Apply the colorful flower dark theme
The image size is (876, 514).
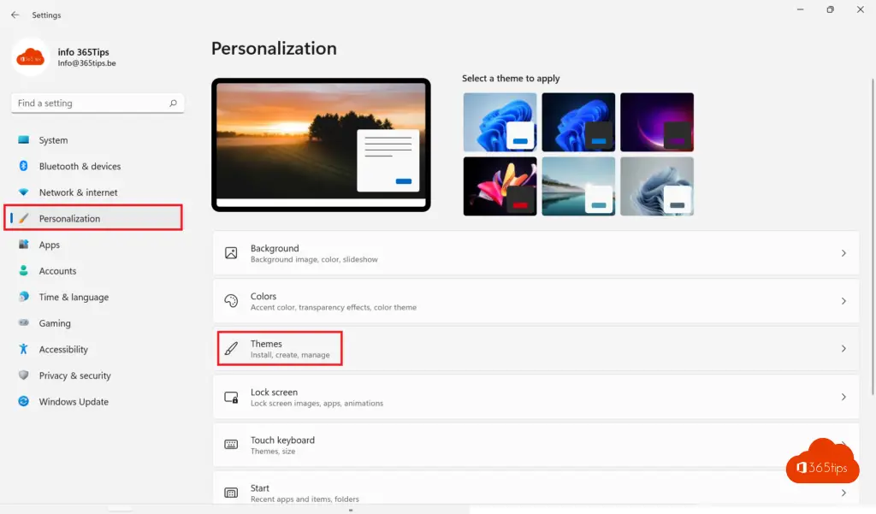tap(500, 186)
